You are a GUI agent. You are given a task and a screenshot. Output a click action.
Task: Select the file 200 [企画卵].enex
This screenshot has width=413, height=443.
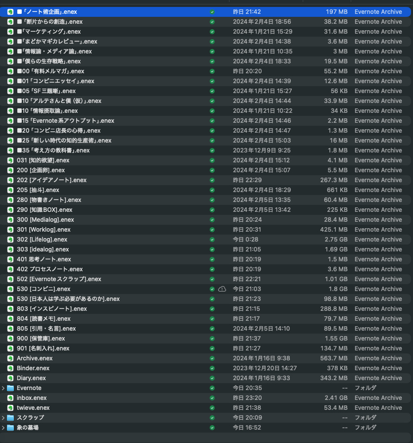[41, 170]
